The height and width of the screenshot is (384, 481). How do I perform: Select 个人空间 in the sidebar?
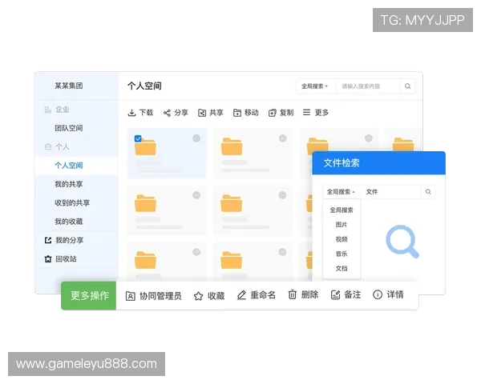coord(76,166)
